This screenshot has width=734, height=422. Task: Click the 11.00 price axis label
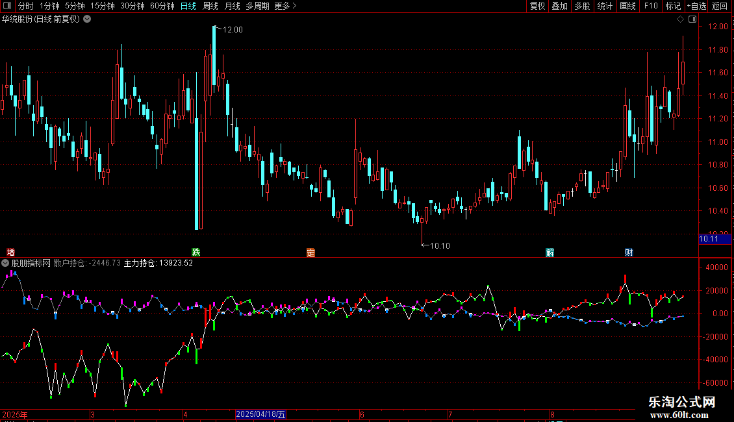718,142
